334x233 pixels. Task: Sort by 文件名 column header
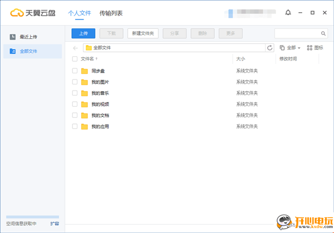pos(89,59)
